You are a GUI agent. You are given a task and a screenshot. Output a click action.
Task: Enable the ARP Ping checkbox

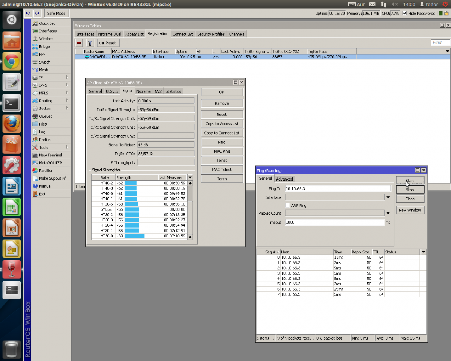pyautogui.click(x=287, y=205)
